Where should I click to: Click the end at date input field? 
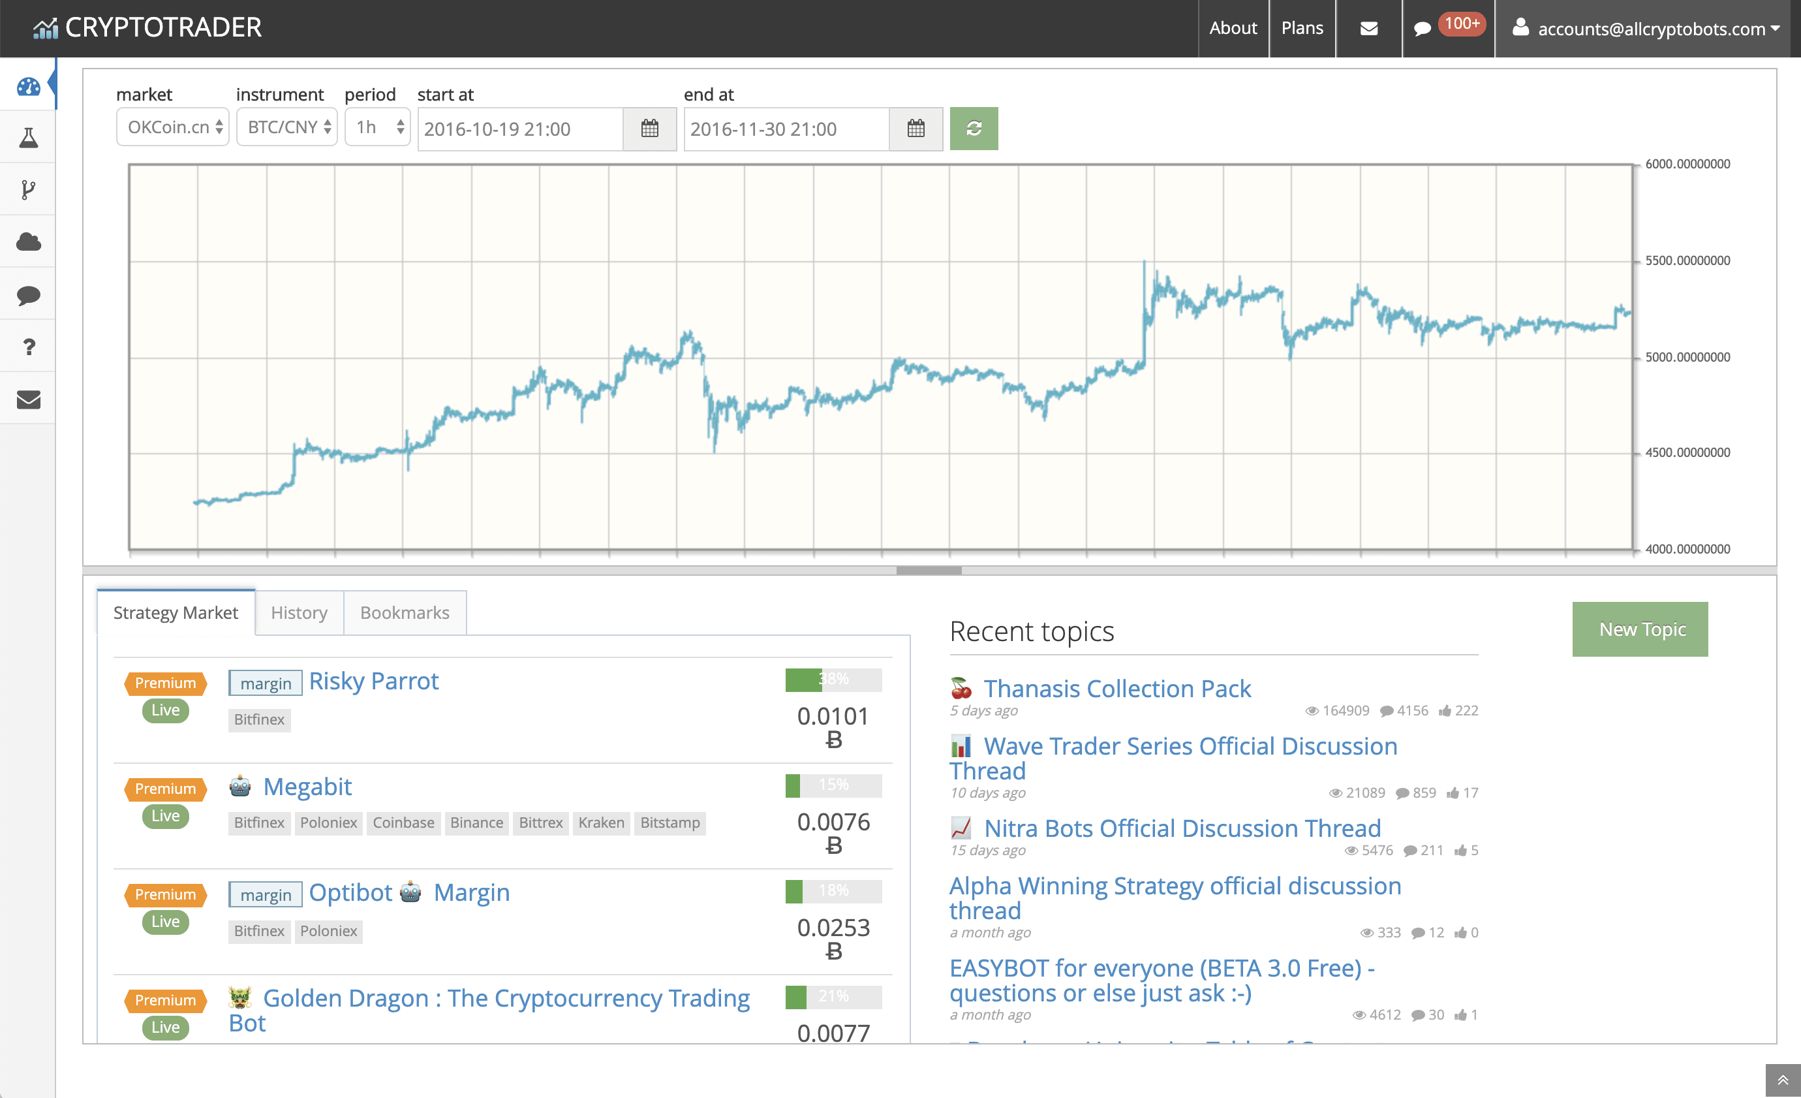786,129
